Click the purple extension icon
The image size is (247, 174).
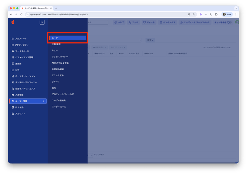(x=201, y=14)
